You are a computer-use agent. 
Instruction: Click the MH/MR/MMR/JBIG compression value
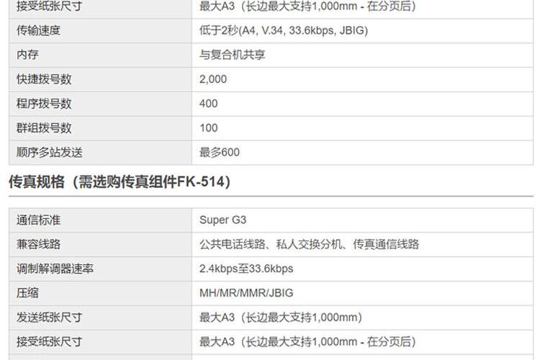(246, 293)
